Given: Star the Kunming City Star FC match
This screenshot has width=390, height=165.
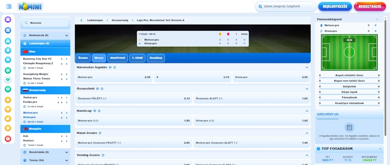Looking at the screenshot, I should 25,68.
